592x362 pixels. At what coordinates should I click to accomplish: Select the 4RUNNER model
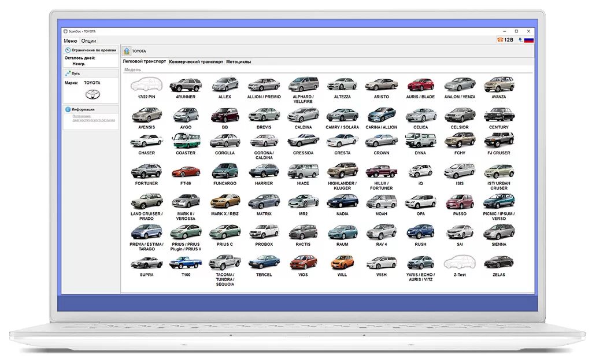click(186, 88)
